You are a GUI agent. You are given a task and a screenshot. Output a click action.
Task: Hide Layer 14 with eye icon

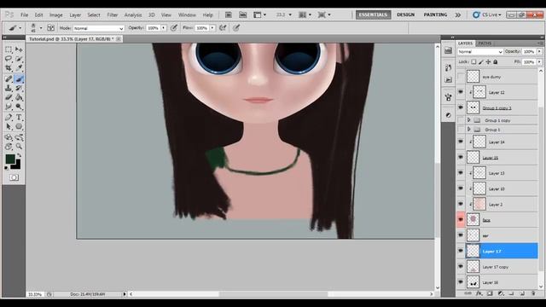coord(461,142)
